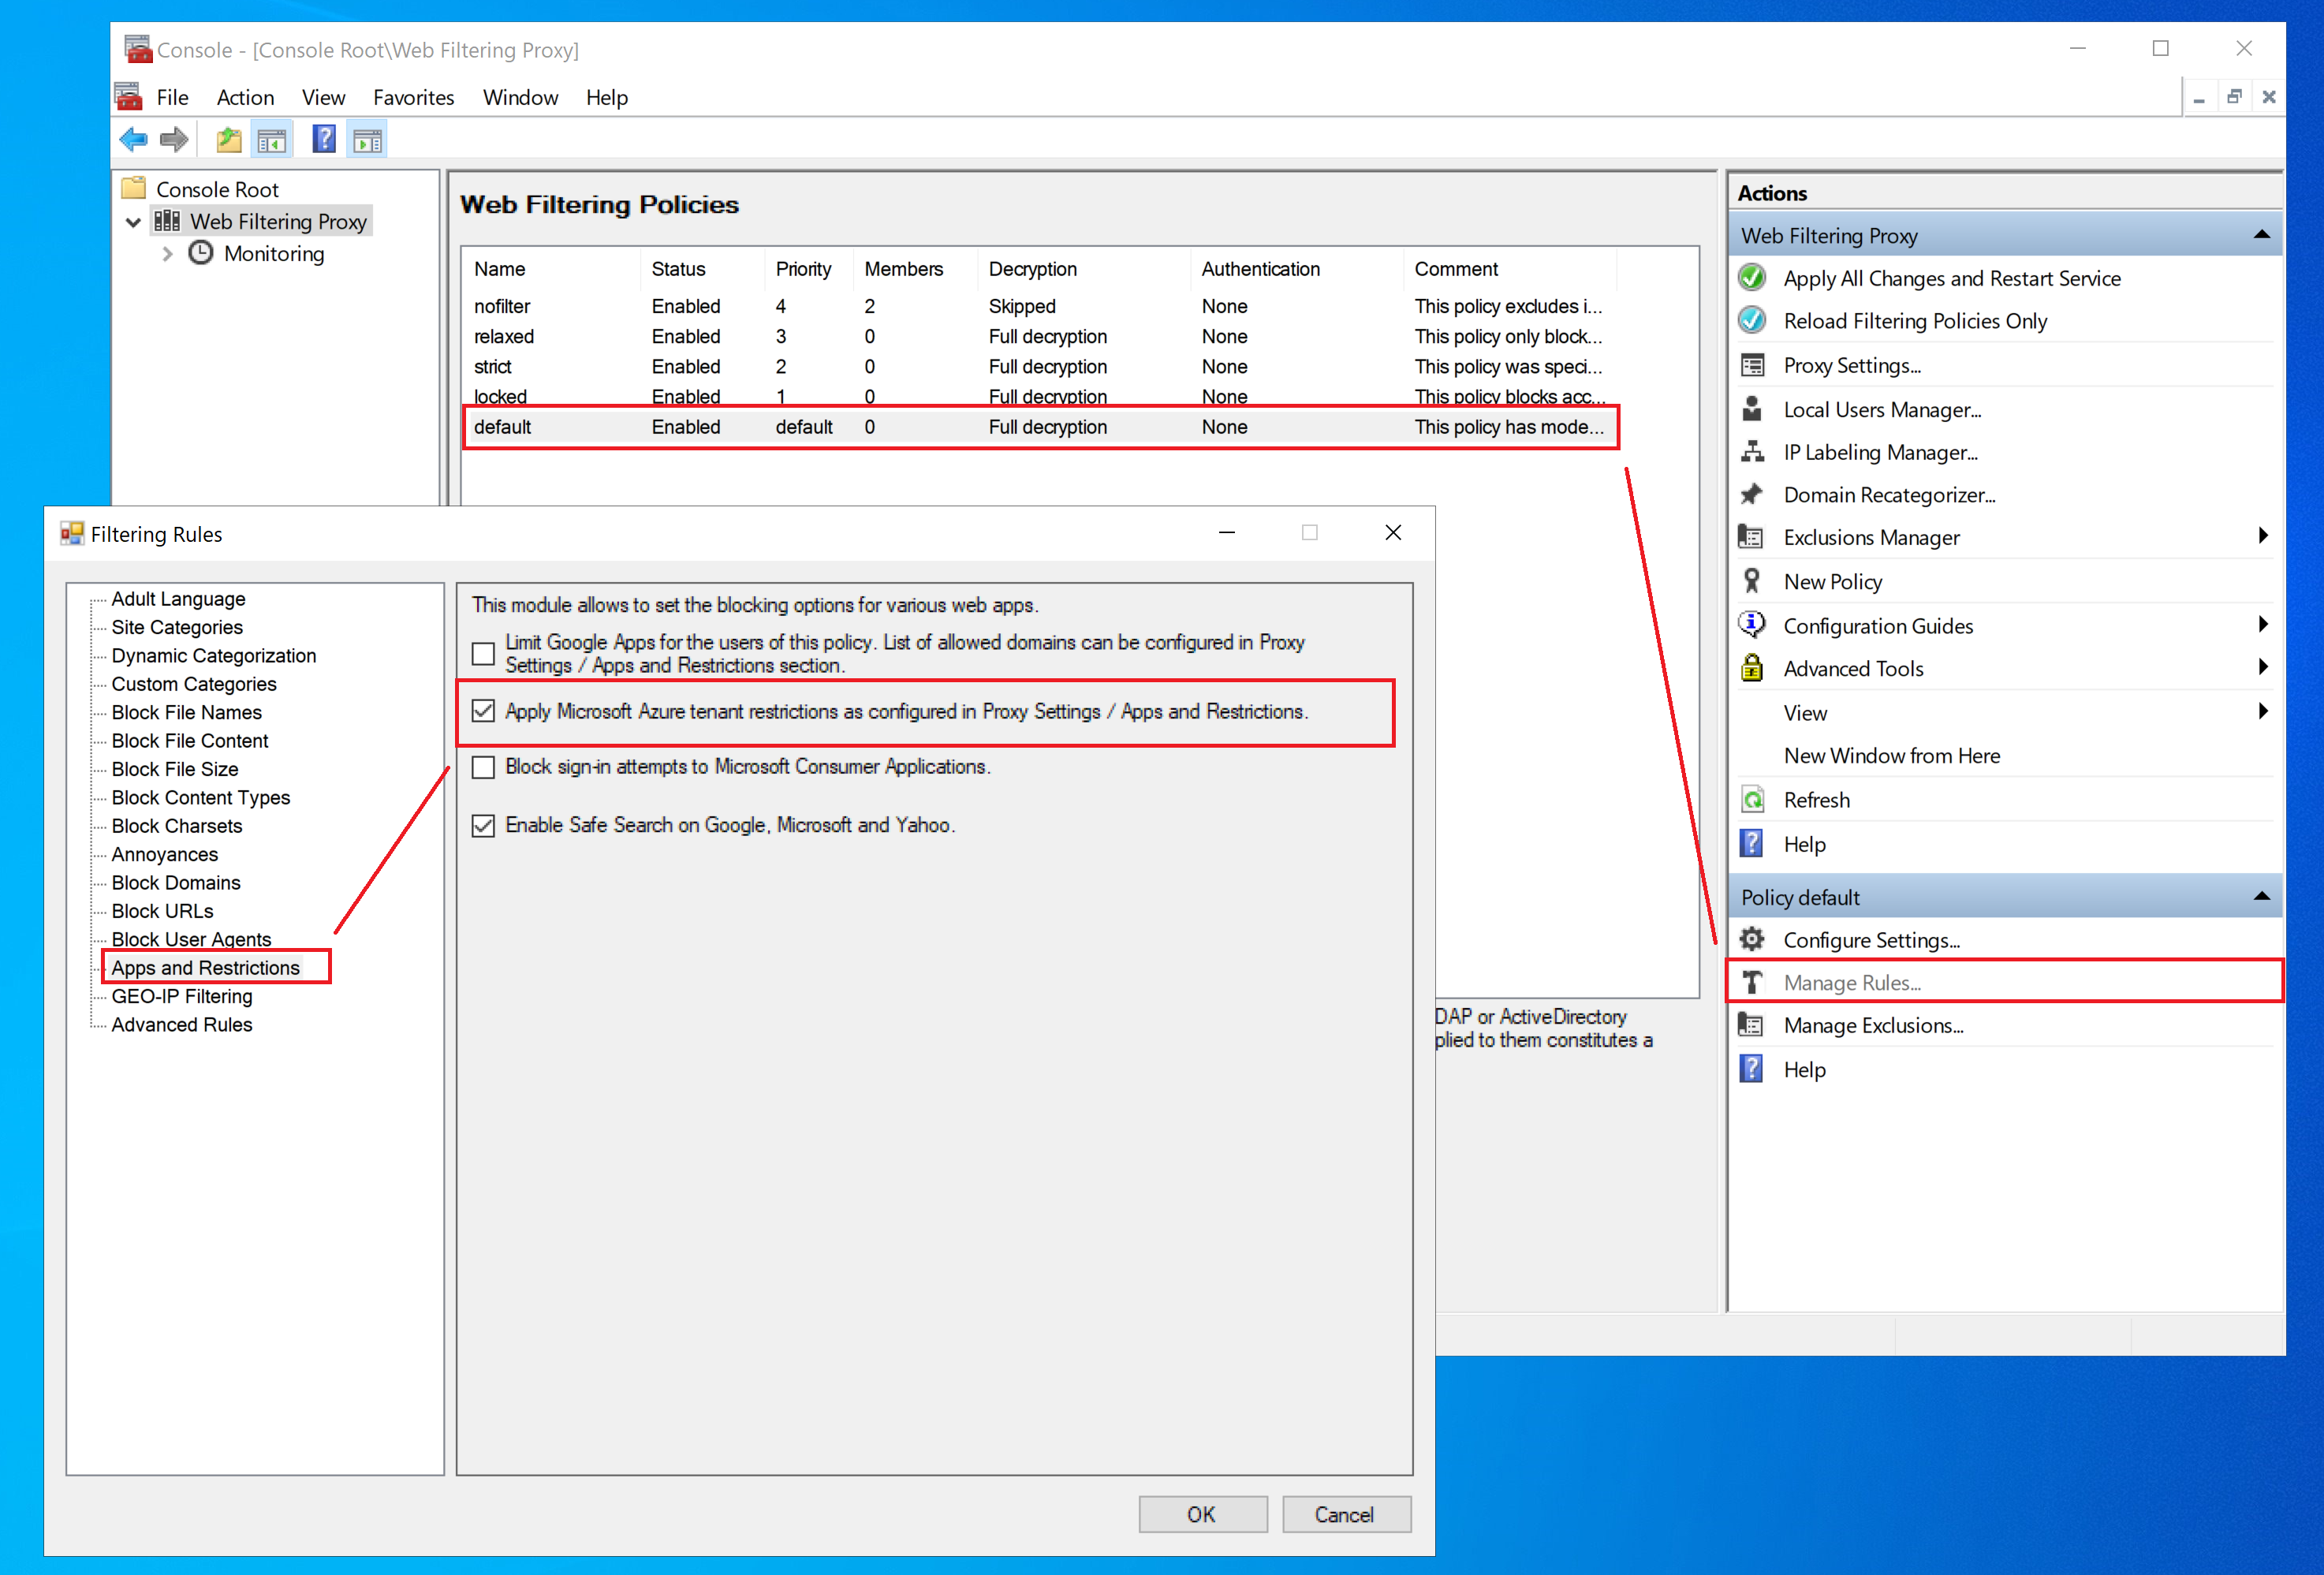This screenshot has width=2324, height=1575.
Task: Enable Limit Google Apps checkbox
Action: pyautogui.click(x=484, y=654)
